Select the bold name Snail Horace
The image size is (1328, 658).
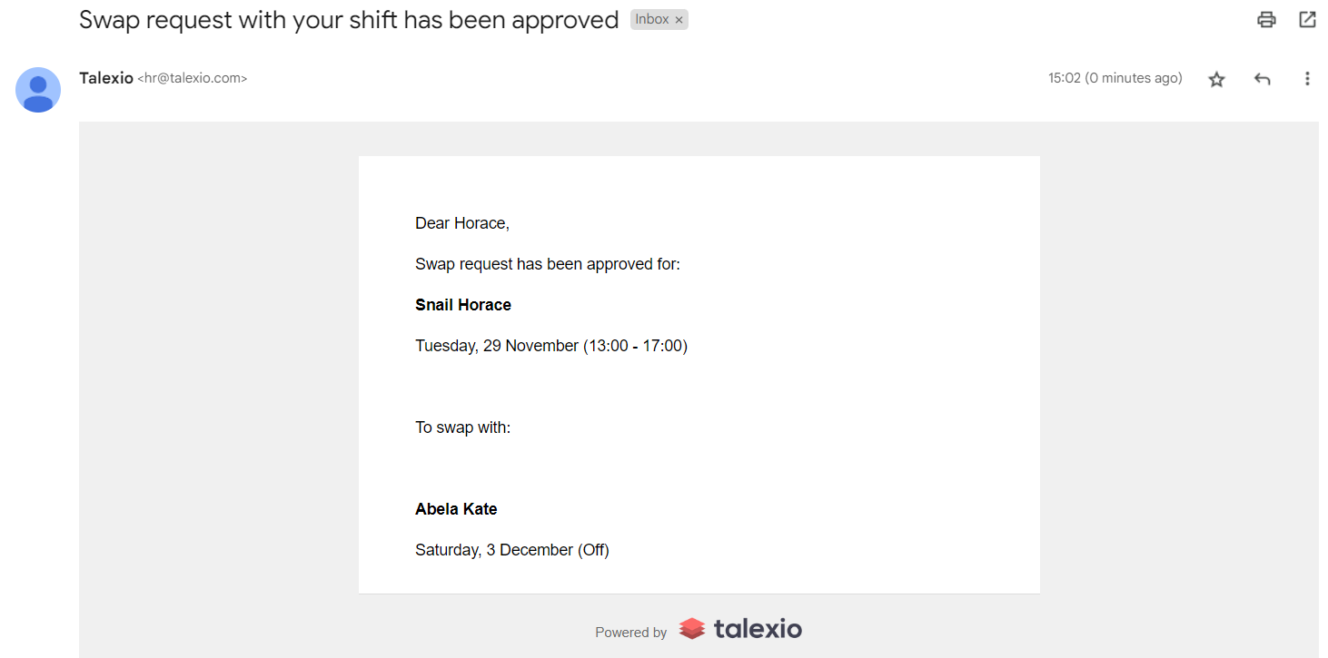tap(463, 305)
